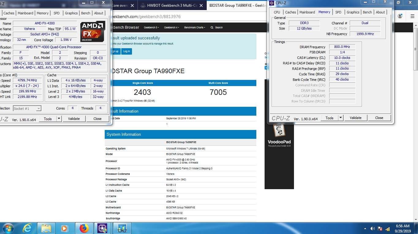Click the Core Voltage 1.596 V field
418x234 pixels.
(66, 40)
